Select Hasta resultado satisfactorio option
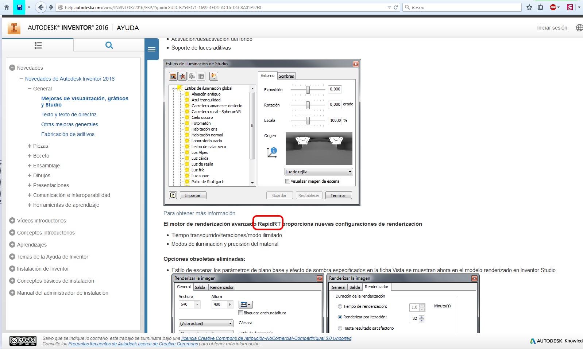Viewport: 583px width, 349px height. (340, 328)
